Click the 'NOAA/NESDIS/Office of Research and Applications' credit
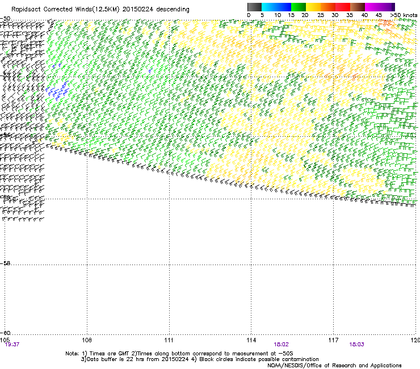This screenshot has width=420, height=369. tap(334, 366)
